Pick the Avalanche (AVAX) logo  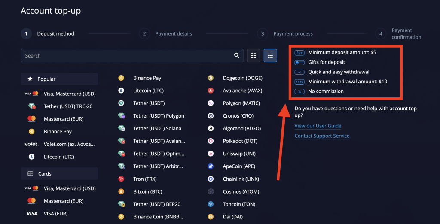[x=211, y=91]
